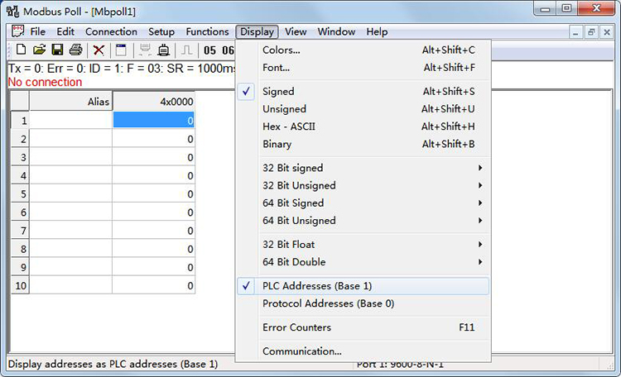Choose Hex - ASCII display format
Viewport: 621px width, 377px height.
coord(363,126)
